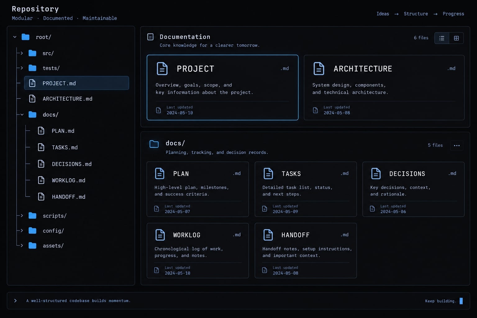477x318 pixels.
Task: Click the Repository heading
Action: [35, 9]
